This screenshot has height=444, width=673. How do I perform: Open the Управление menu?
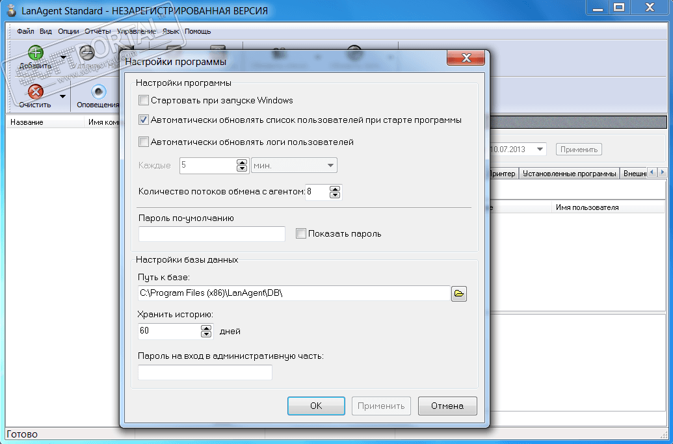[137, 31]
